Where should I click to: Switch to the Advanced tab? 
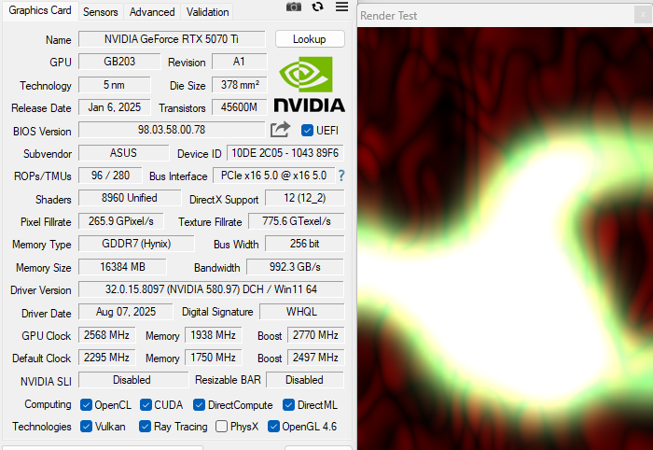(152, 12)
